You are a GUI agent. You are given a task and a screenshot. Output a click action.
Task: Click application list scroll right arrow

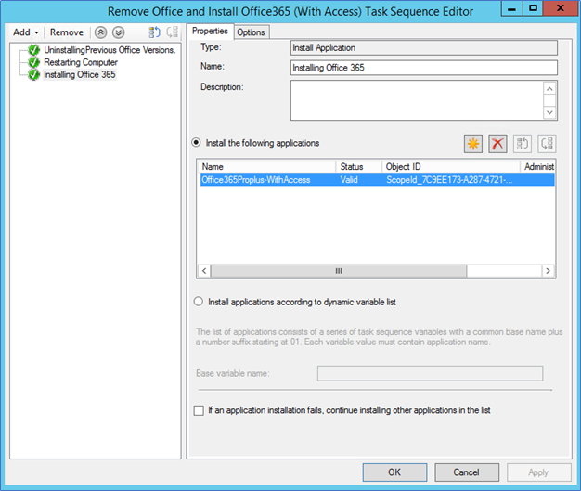548,271
